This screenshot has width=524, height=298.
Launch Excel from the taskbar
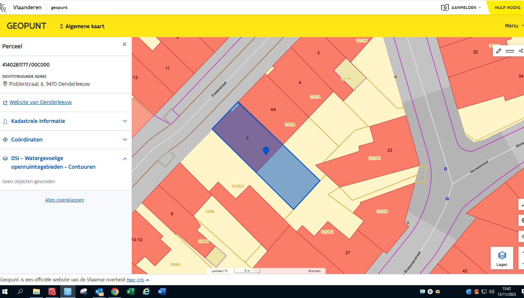(131, 292)
